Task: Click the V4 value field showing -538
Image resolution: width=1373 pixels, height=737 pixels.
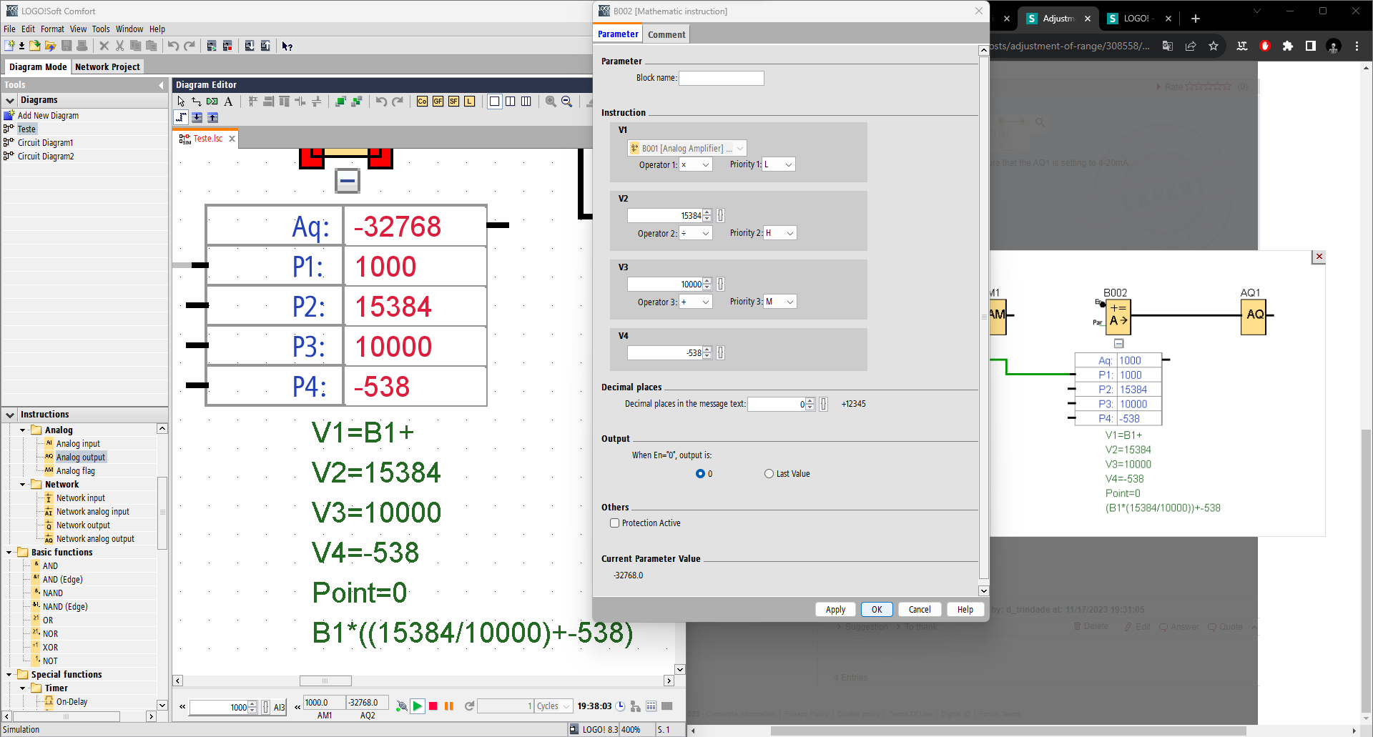Action: click(x=665, y=352)
